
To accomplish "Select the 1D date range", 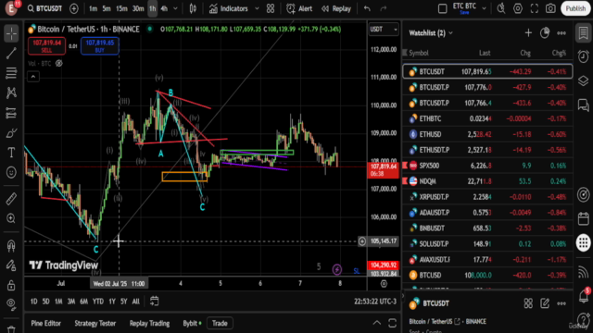I will pyautogui.click(x=34, y=302).
